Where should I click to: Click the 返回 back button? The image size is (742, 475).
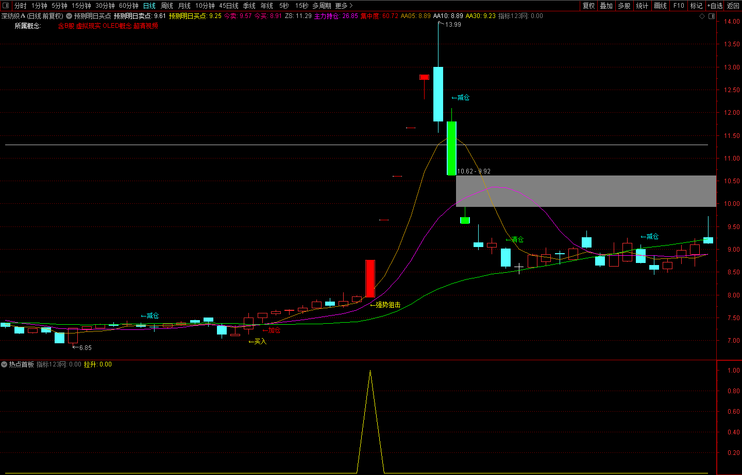click(x=733, y=6)
